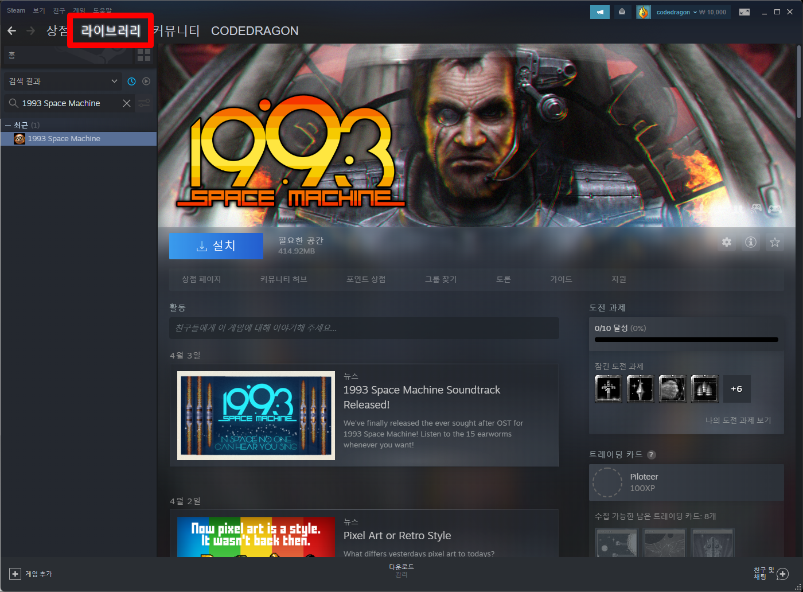Click the activity comment field
The height and width of the screenshot is (592, 803).
364,328
